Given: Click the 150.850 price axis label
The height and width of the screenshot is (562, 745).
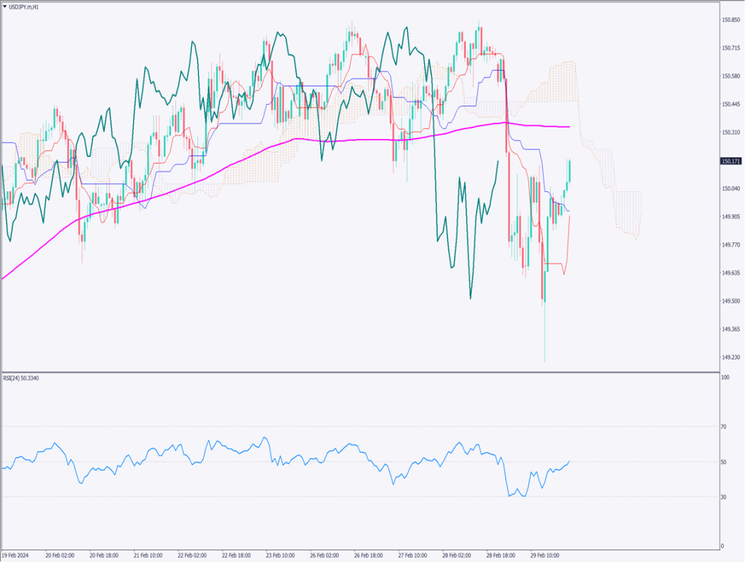Looking at the screenshot, I should [x=730, y=20].
